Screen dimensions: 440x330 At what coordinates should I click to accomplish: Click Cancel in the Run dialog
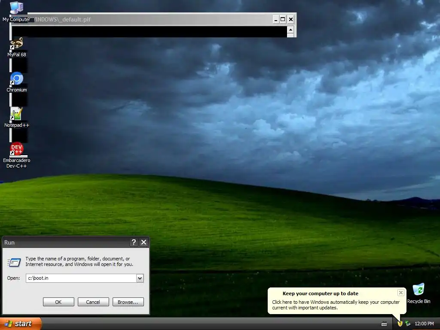pyautogui.click(x=93, y=302)
